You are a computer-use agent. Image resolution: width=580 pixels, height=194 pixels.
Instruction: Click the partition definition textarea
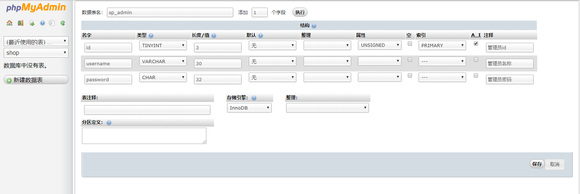(x=144, y=136)
